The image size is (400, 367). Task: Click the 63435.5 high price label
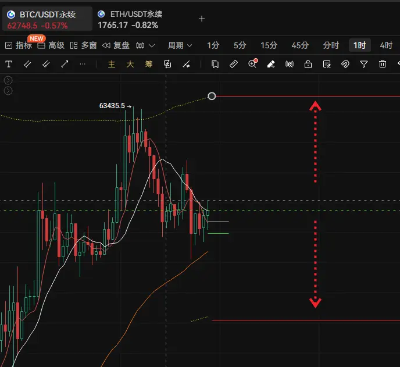112,106
